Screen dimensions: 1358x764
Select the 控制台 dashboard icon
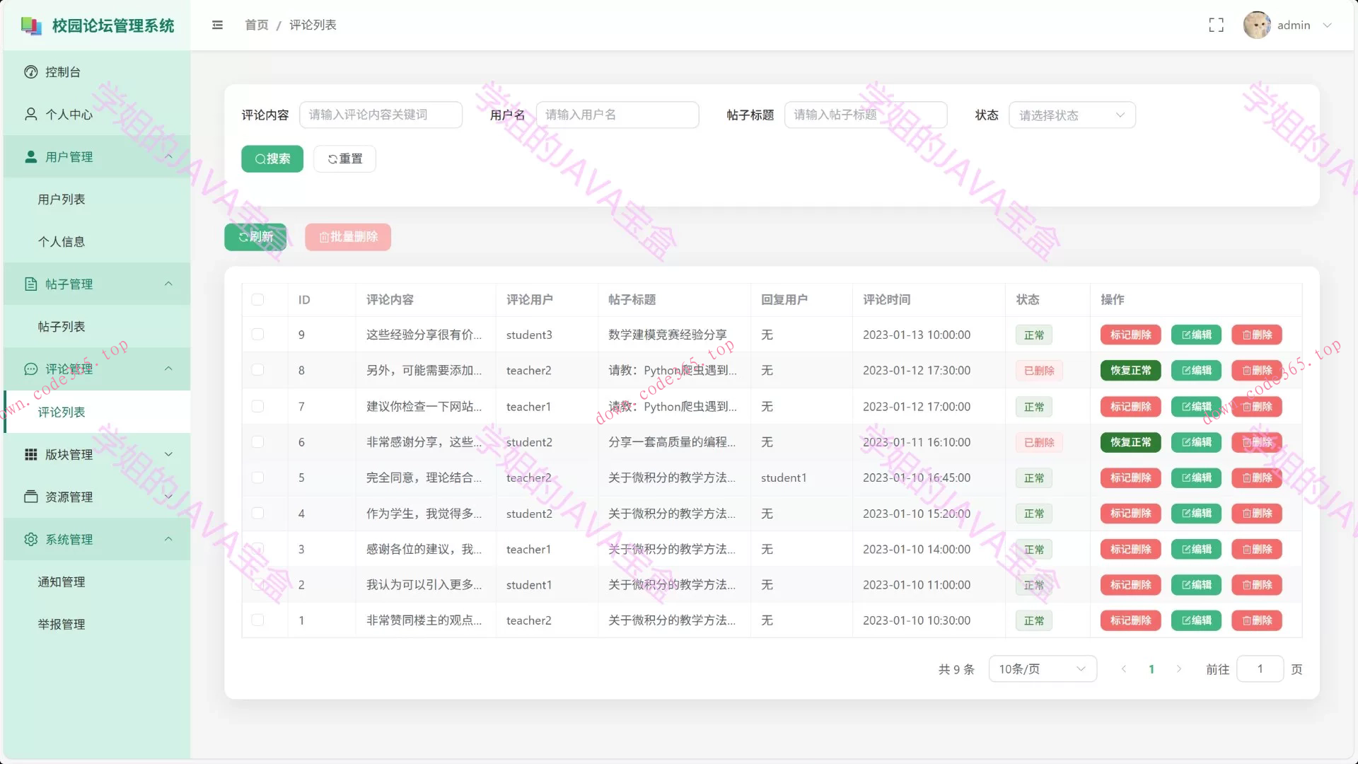tap(30, 71)
